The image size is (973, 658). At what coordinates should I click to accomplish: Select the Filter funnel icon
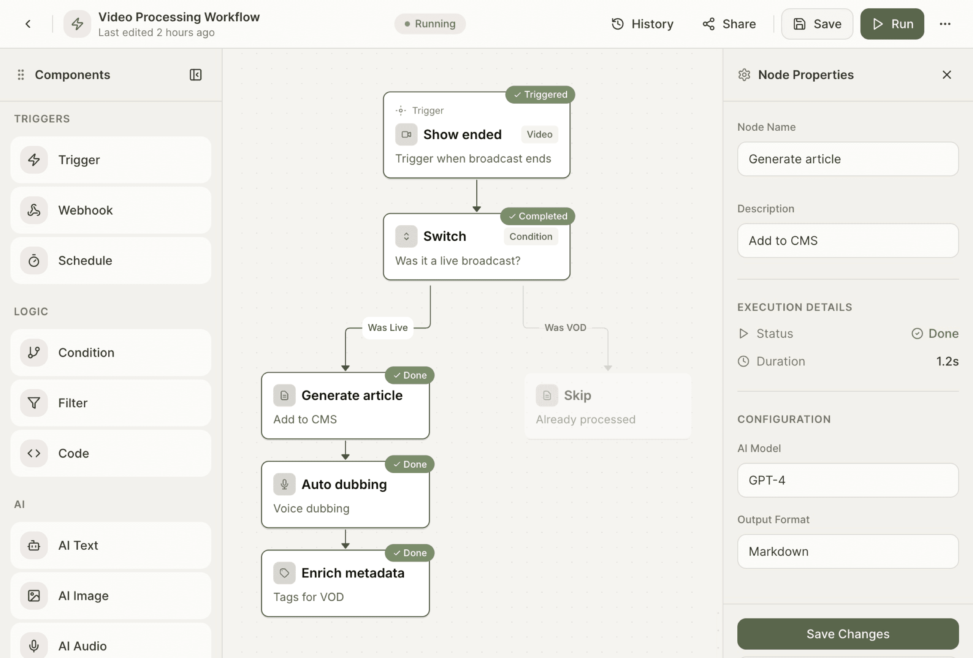tap(34, 403)
